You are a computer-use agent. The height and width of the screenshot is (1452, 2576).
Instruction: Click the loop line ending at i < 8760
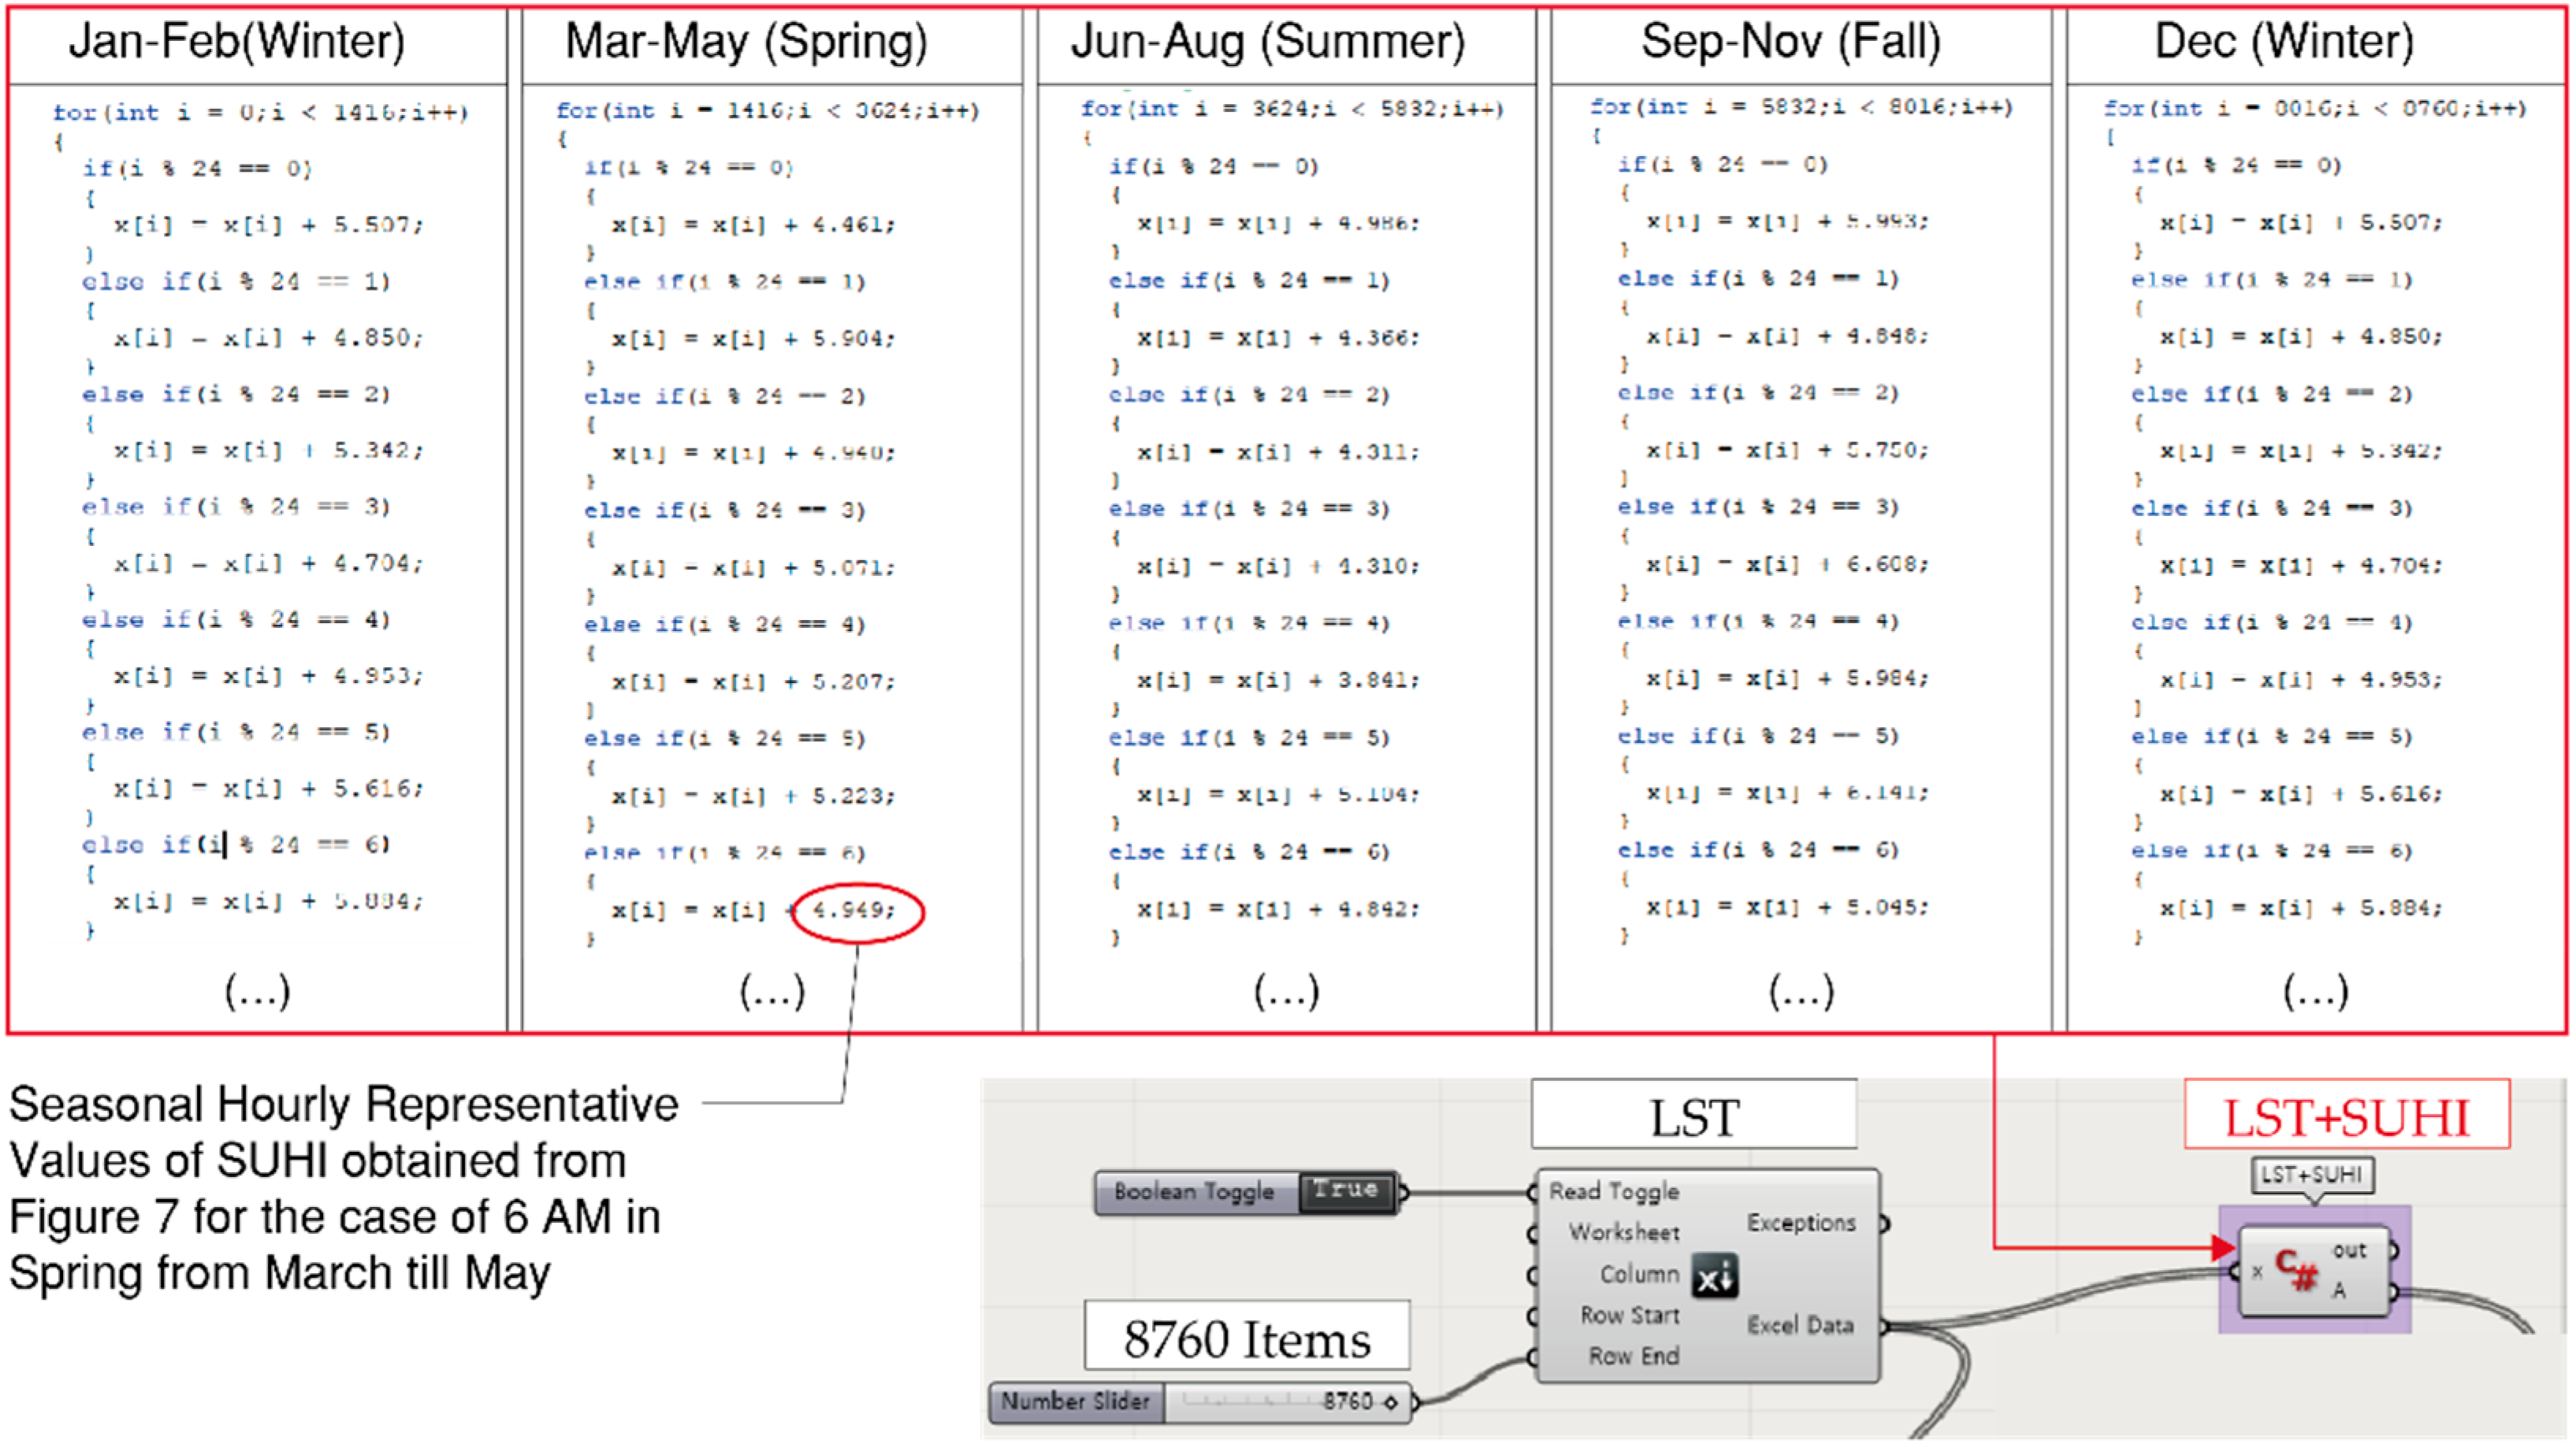[x=2315, y=108]
